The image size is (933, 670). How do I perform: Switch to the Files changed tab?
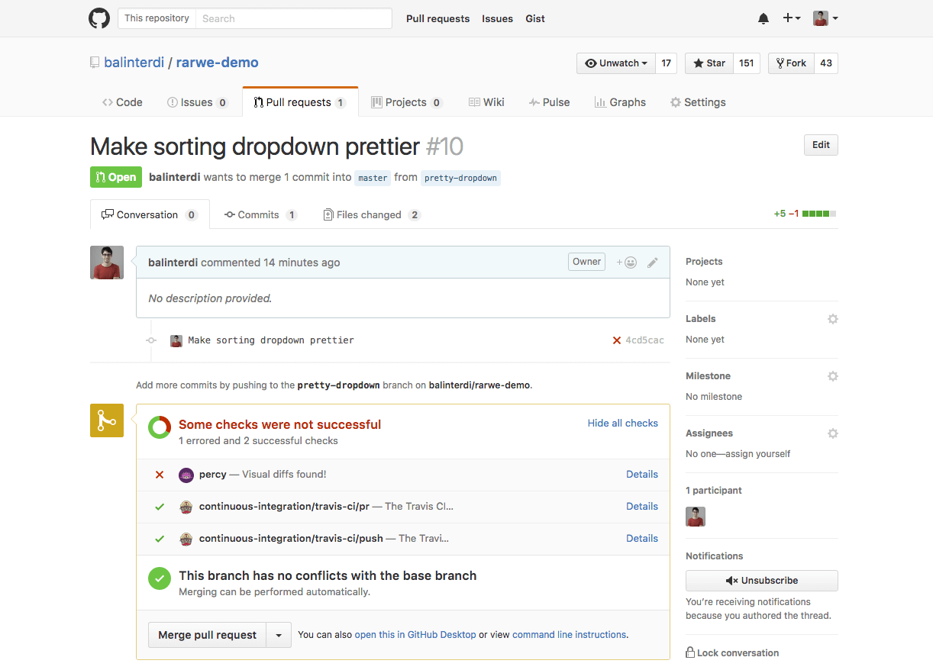click(371, 214)
